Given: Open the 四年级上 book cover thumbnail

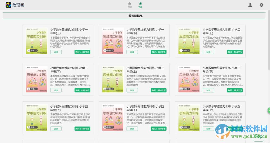Looking at the screenshot, I should [x=36, y=118].
